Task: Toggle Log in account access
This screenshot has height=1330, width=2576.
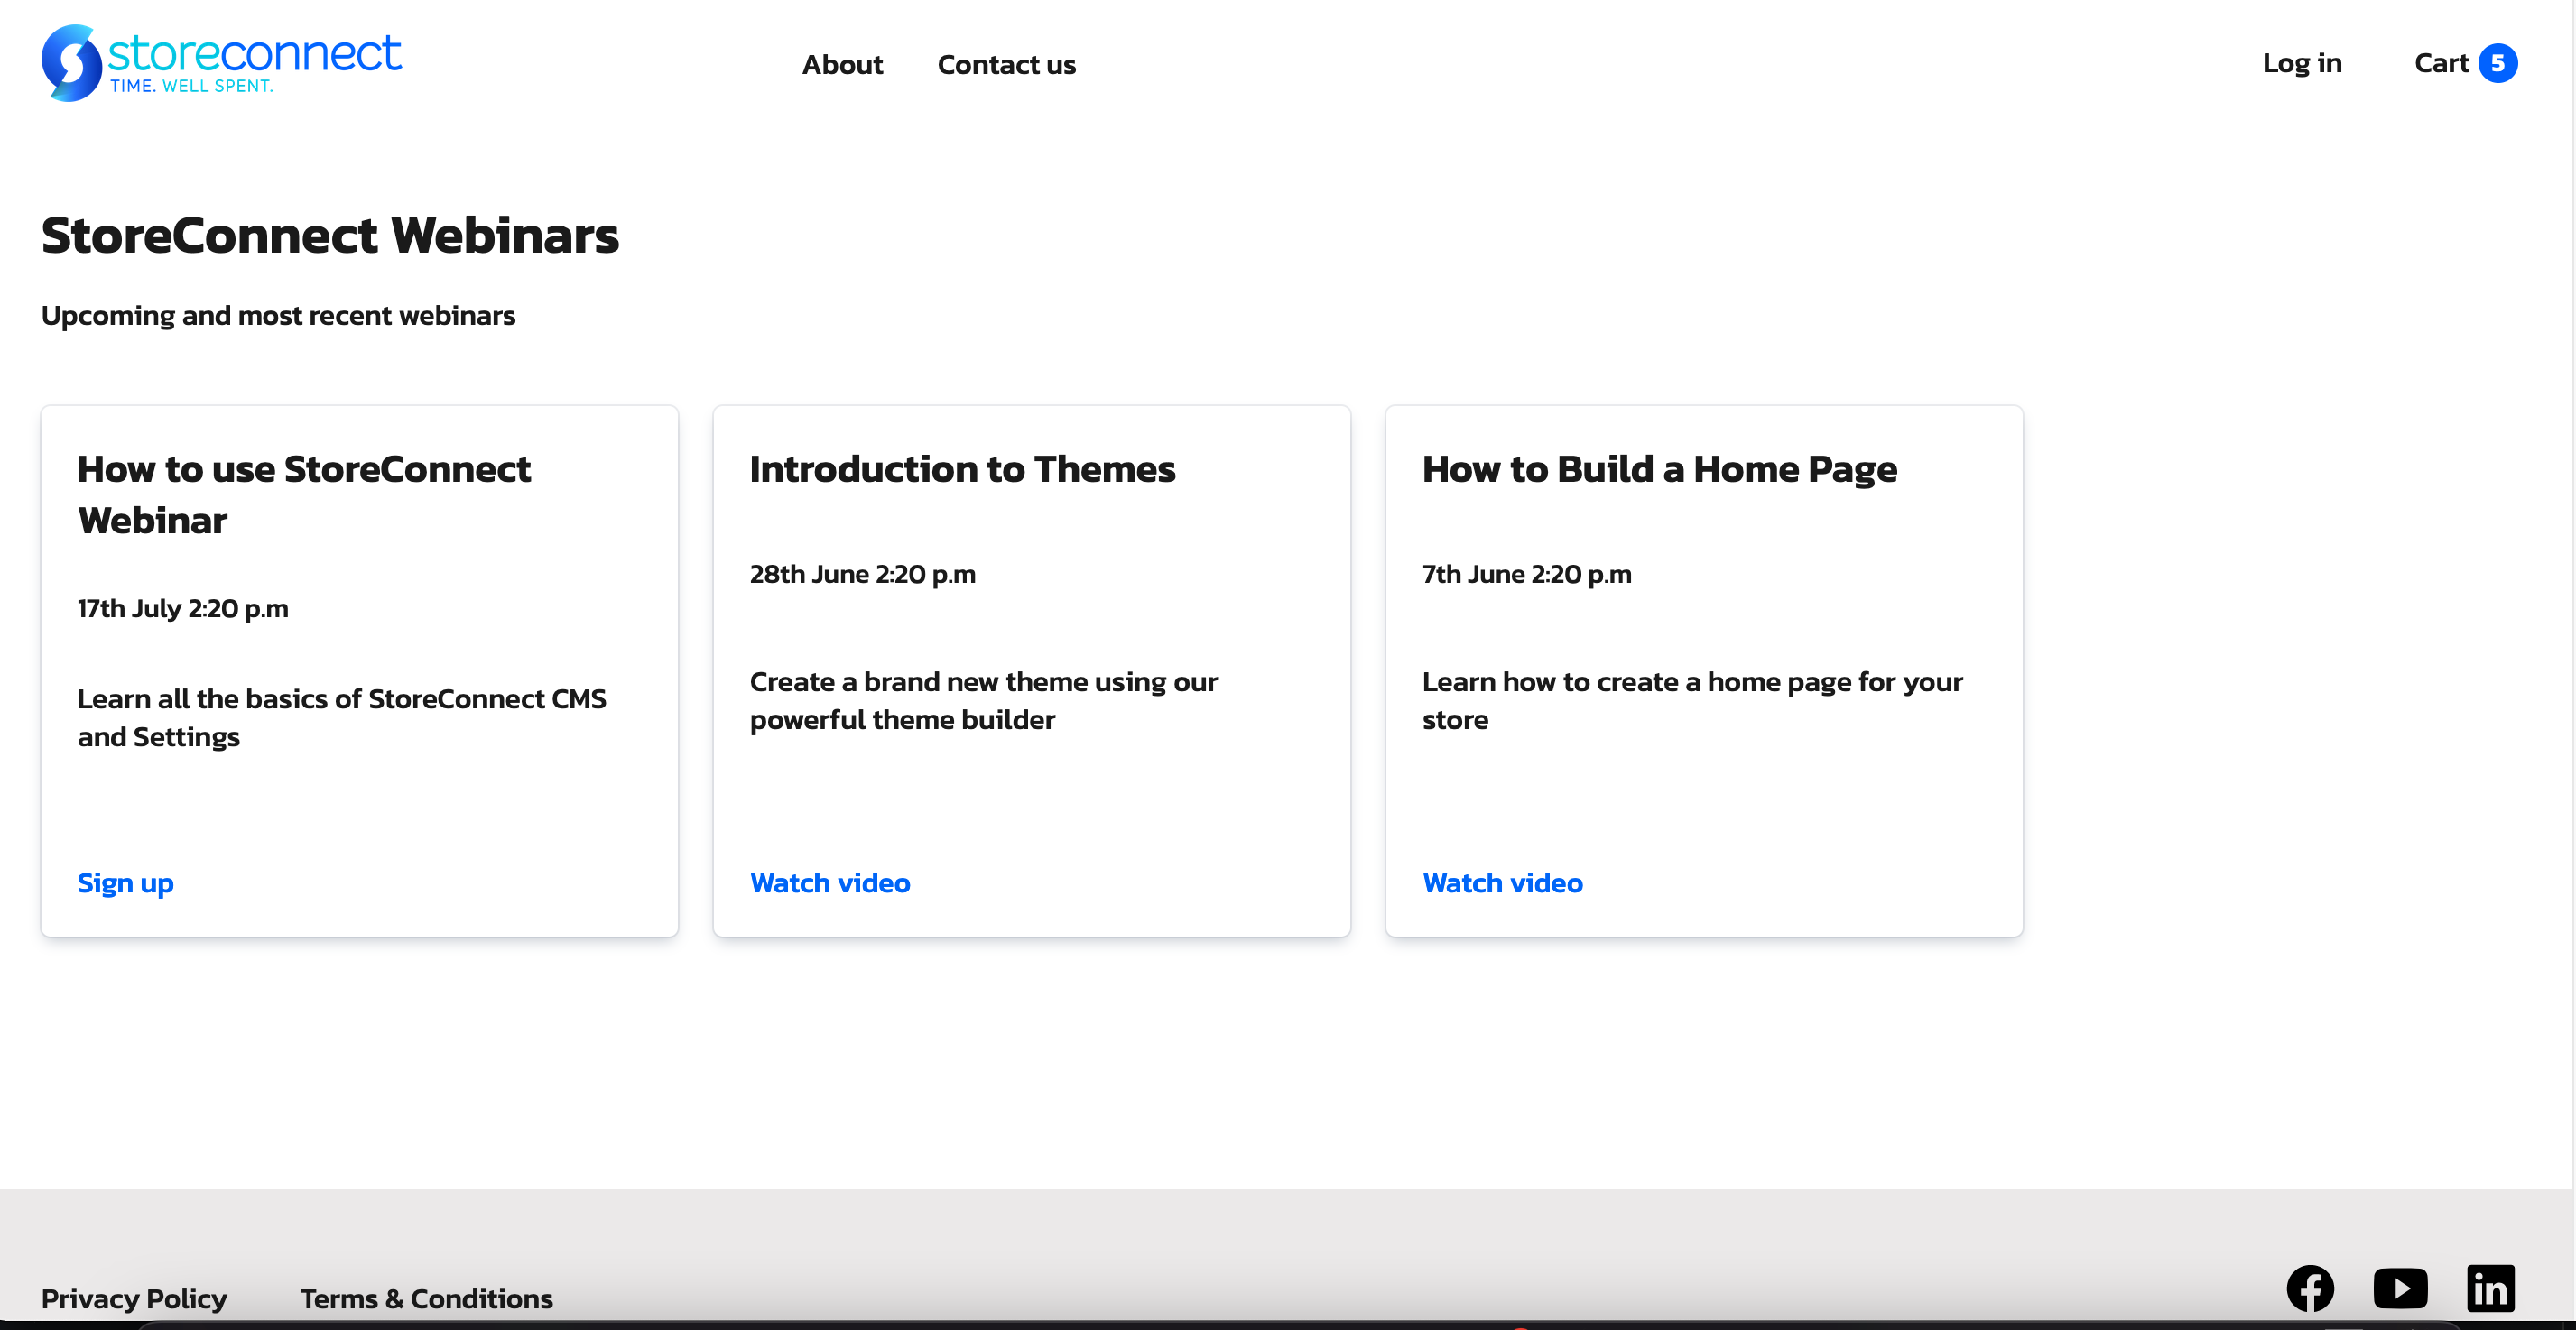Action: coord(2303,61)
